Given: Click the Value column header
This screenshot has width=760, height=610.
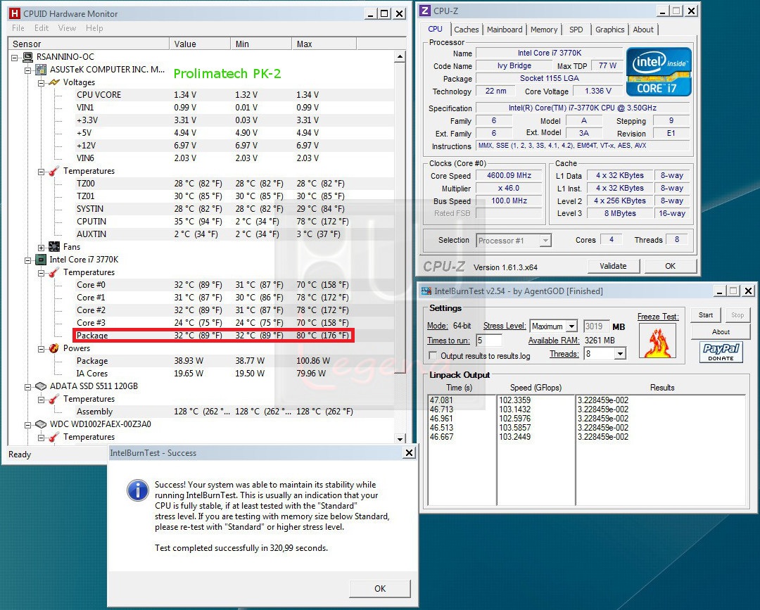Looking at the screenshot, I should [200, 44].
